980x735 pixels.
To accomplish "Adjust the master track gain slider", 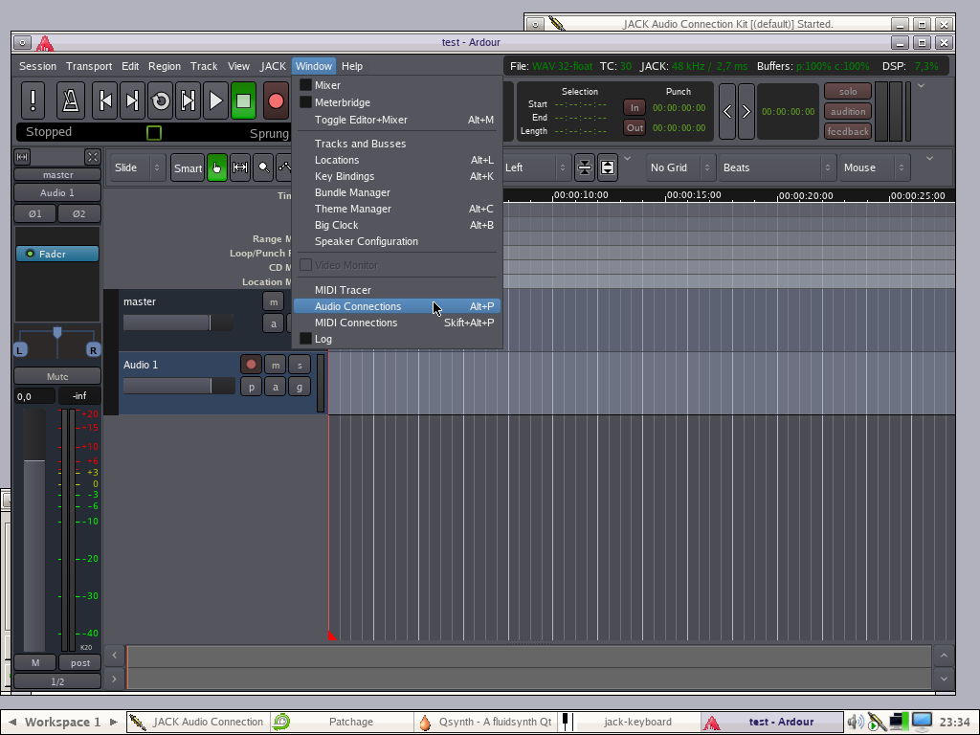I will pyautogui.click(x=178, y=323).
